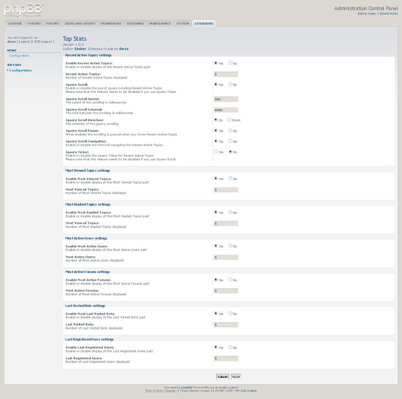
Task: Open the Maintenance tab
Action: pos(160,23)
